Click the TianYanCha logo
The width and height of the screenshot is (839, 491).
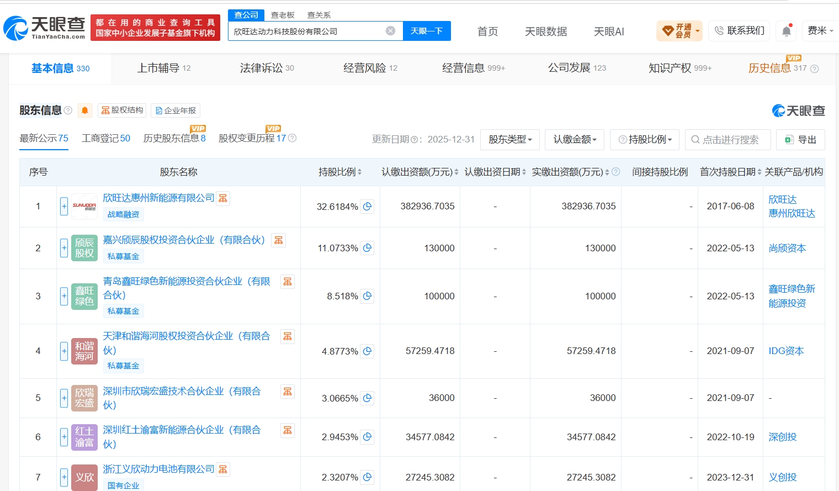[x=45, y=28]
